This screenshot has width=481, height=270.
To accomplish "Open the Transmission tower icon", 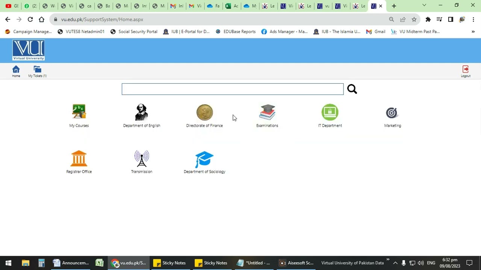I will [142, 158].
